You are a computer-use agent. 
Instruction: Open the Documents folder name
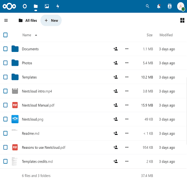30,49
